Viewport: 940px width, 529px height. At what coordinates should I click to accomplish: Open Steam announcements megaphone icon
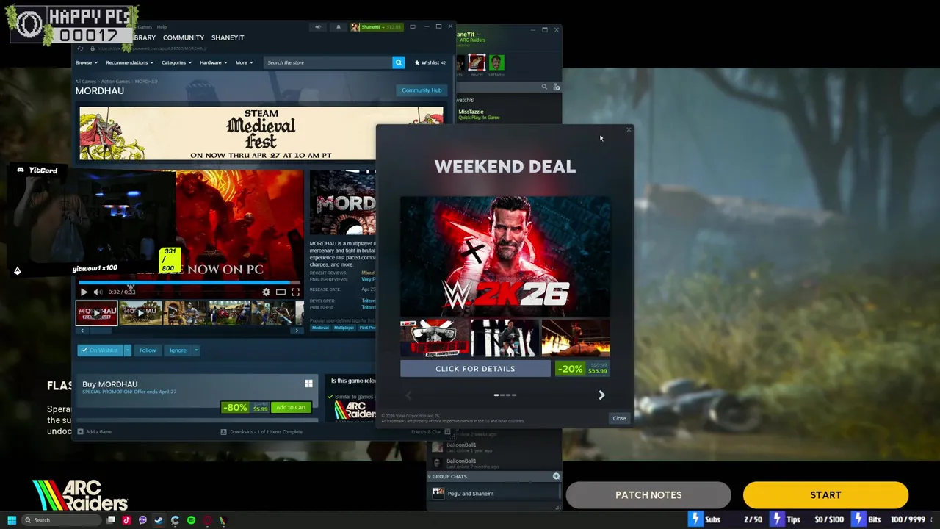318,27
